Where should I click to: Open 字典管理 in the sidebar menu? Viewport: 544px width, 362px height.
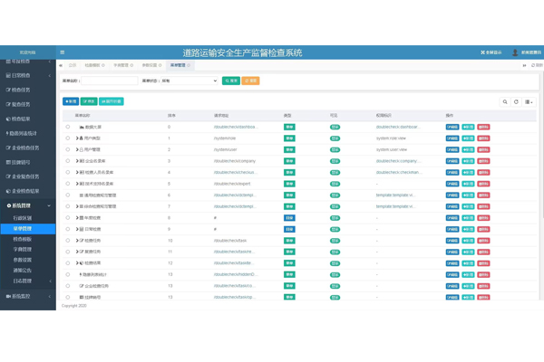(x=24, y=249)
